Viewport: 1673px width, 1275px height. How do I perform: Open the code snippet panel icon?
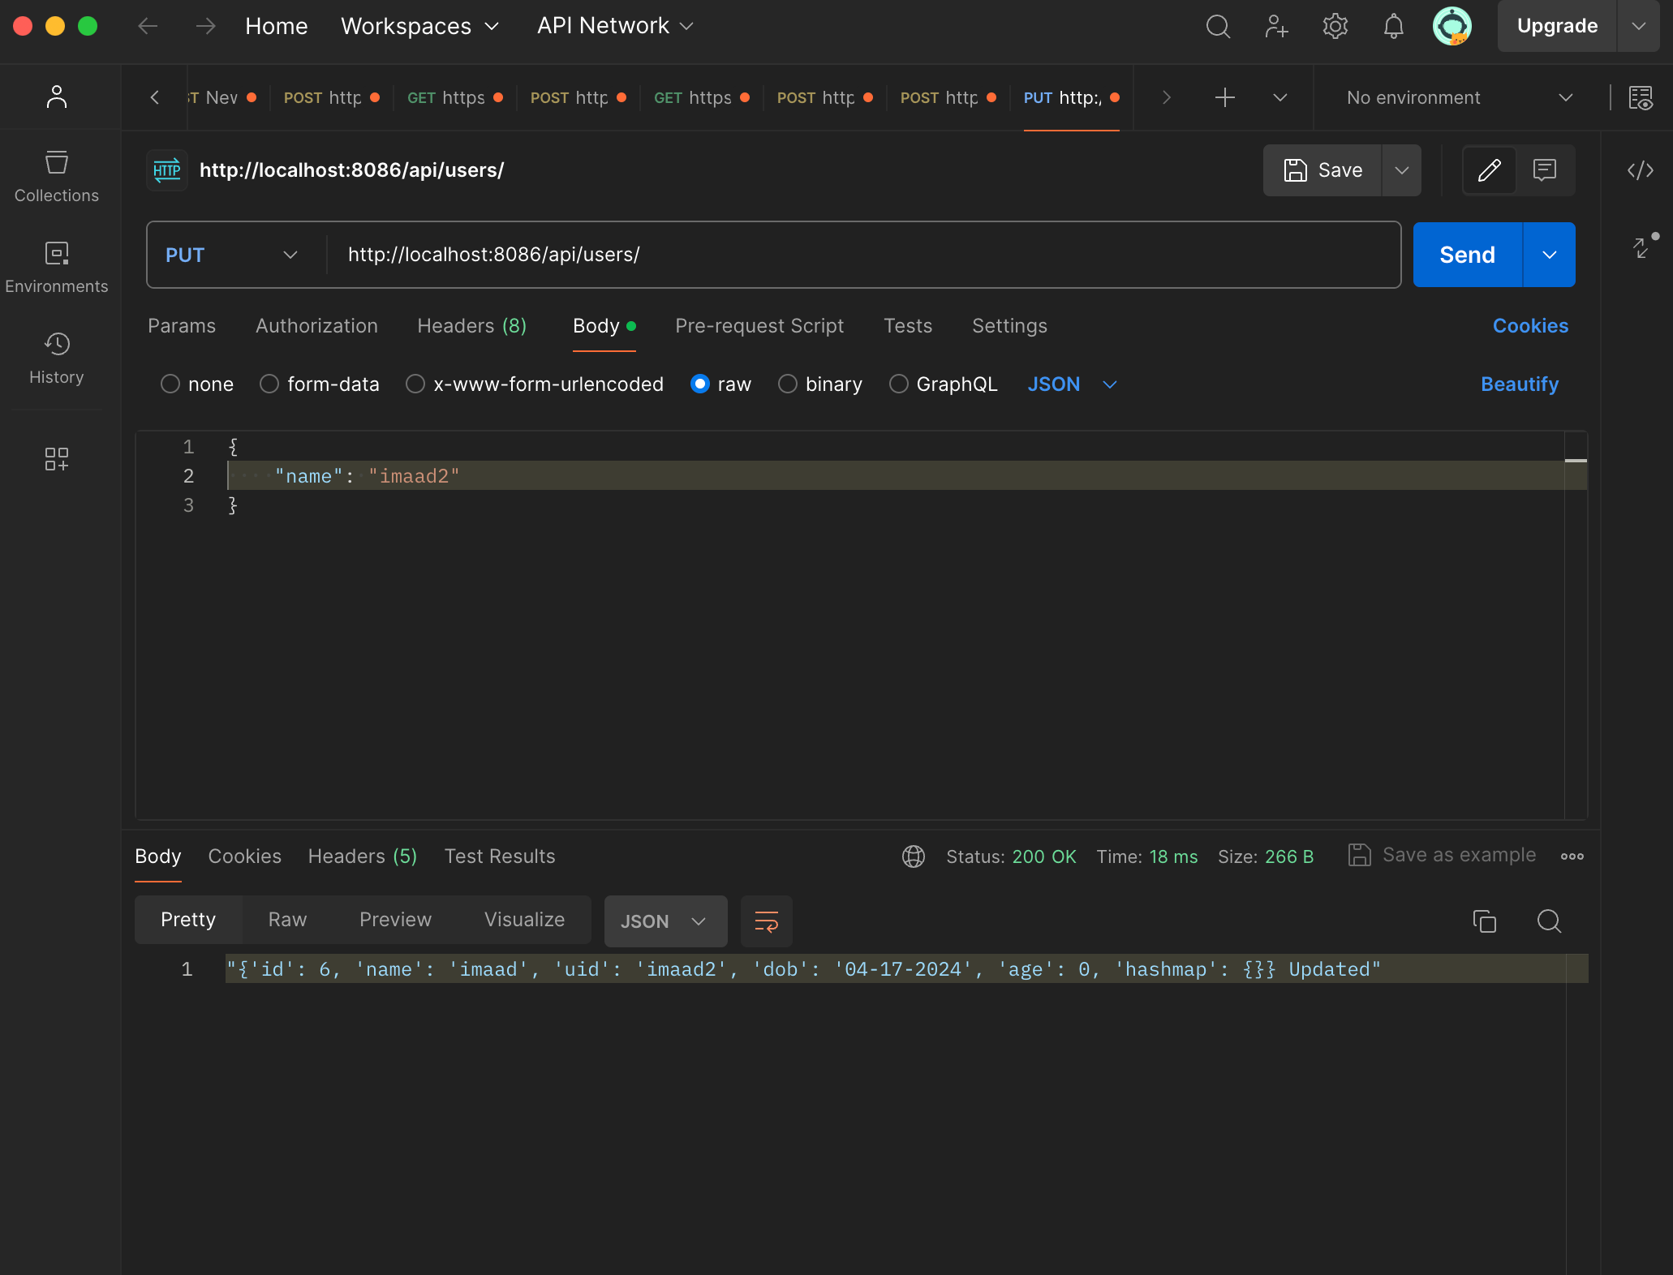click(1641, 170)
